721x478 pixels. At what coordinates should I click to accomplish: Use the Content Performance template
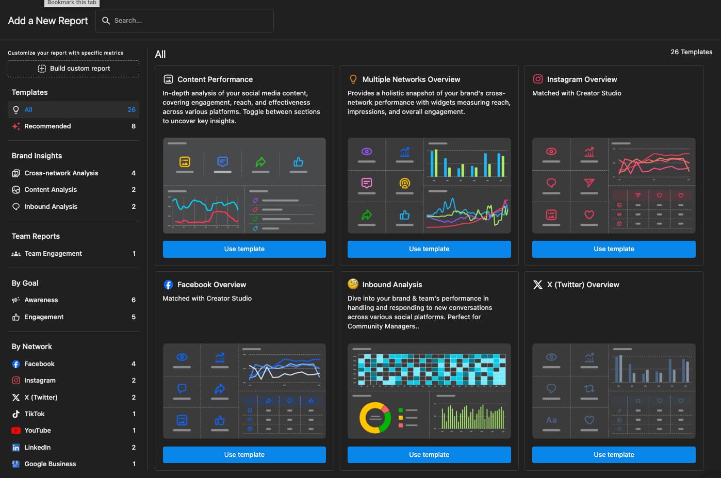tap(244, 249)
